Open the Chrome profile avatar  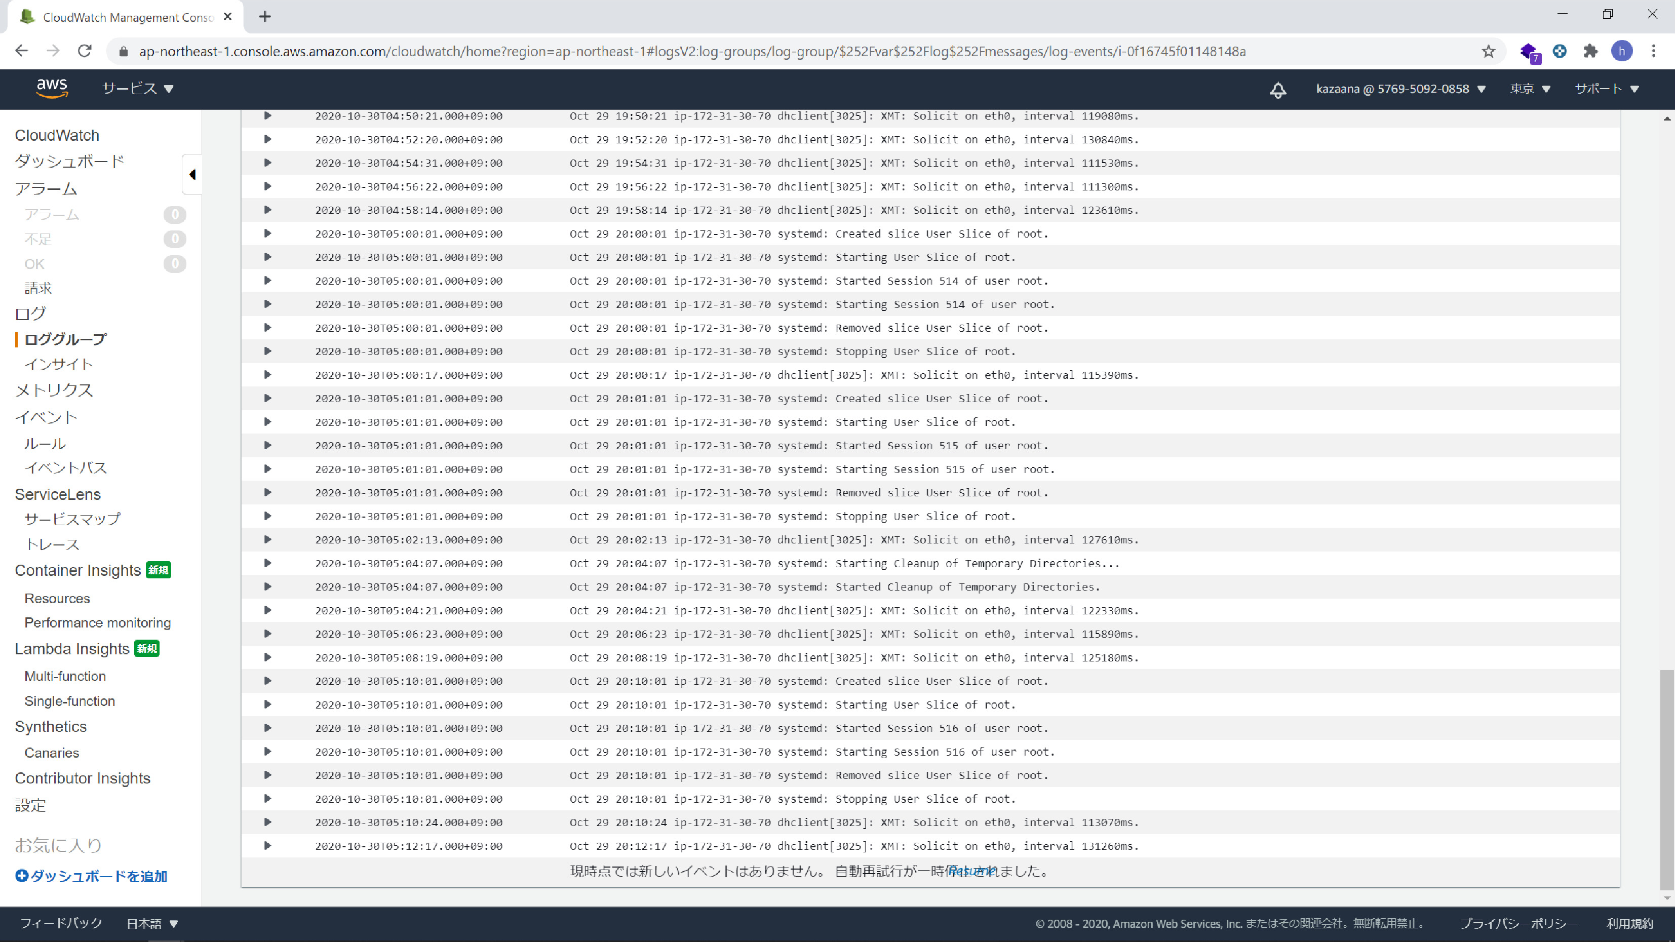tap(1622, 51)
